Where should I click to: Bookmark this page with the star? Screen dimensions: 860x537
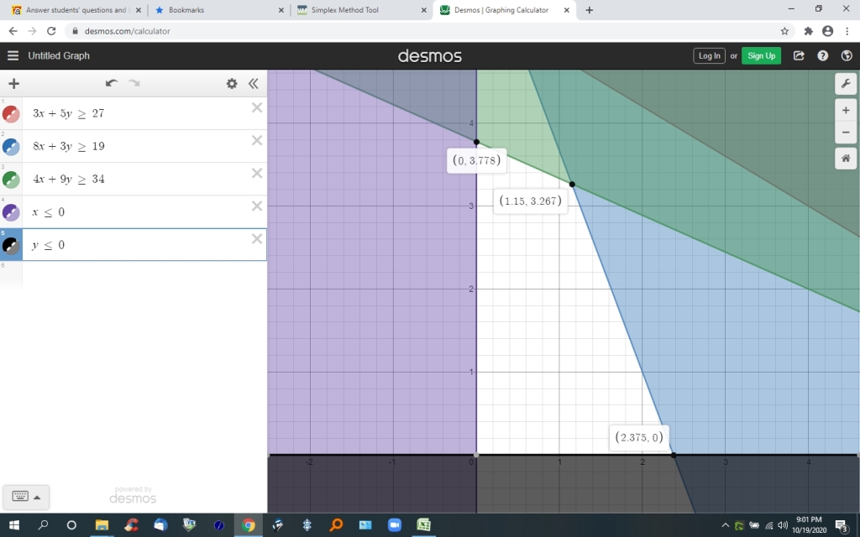coord(785,31)
